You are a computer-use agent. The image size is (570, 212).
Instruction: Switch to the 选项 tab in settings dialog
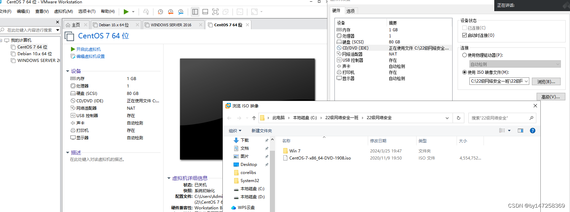click(x=351, y=11)
